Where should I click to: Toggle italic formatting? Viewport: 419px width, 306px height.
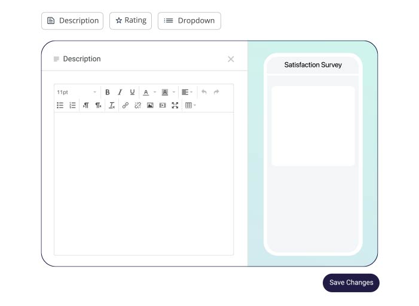pos(120,92)
